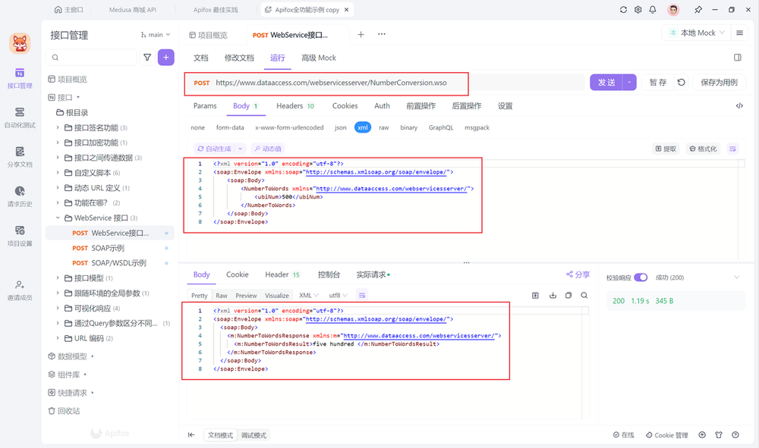Viewport: 759px width, 448px height.
Task: Click the 发送 send button
Action: (x=608, y=82)
